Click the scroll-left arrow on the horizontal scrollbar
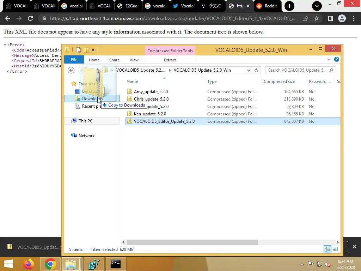 point(123,242)
